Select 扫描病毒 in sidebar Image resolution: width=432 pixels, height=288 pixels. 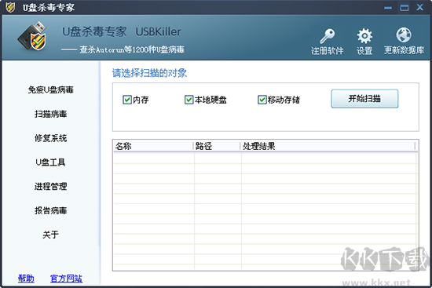point(51,114)
